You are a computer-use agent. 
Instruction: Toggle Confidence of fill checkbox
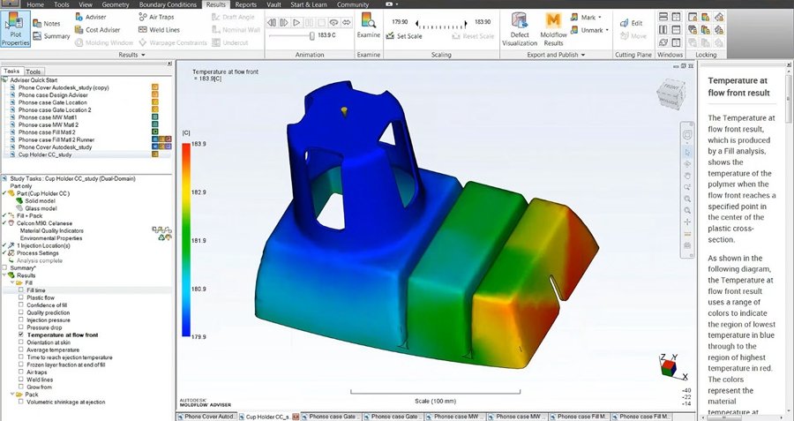21,305
